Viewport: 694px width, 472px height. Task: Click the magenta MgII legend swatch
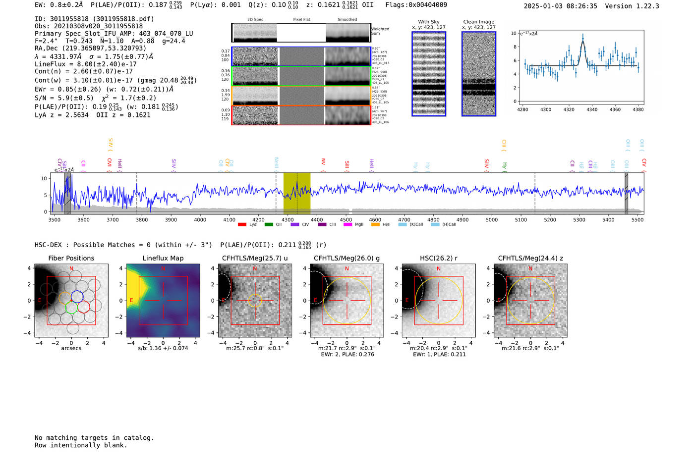tap(347, 224)
